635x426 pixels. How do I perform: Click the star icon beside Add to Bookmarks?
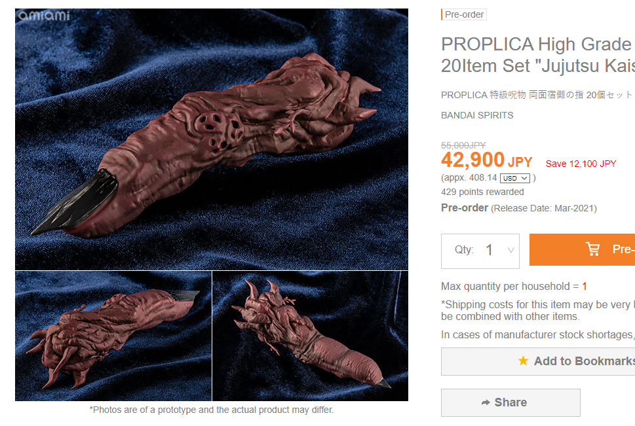pyautogui.click(x=523, y=361)
